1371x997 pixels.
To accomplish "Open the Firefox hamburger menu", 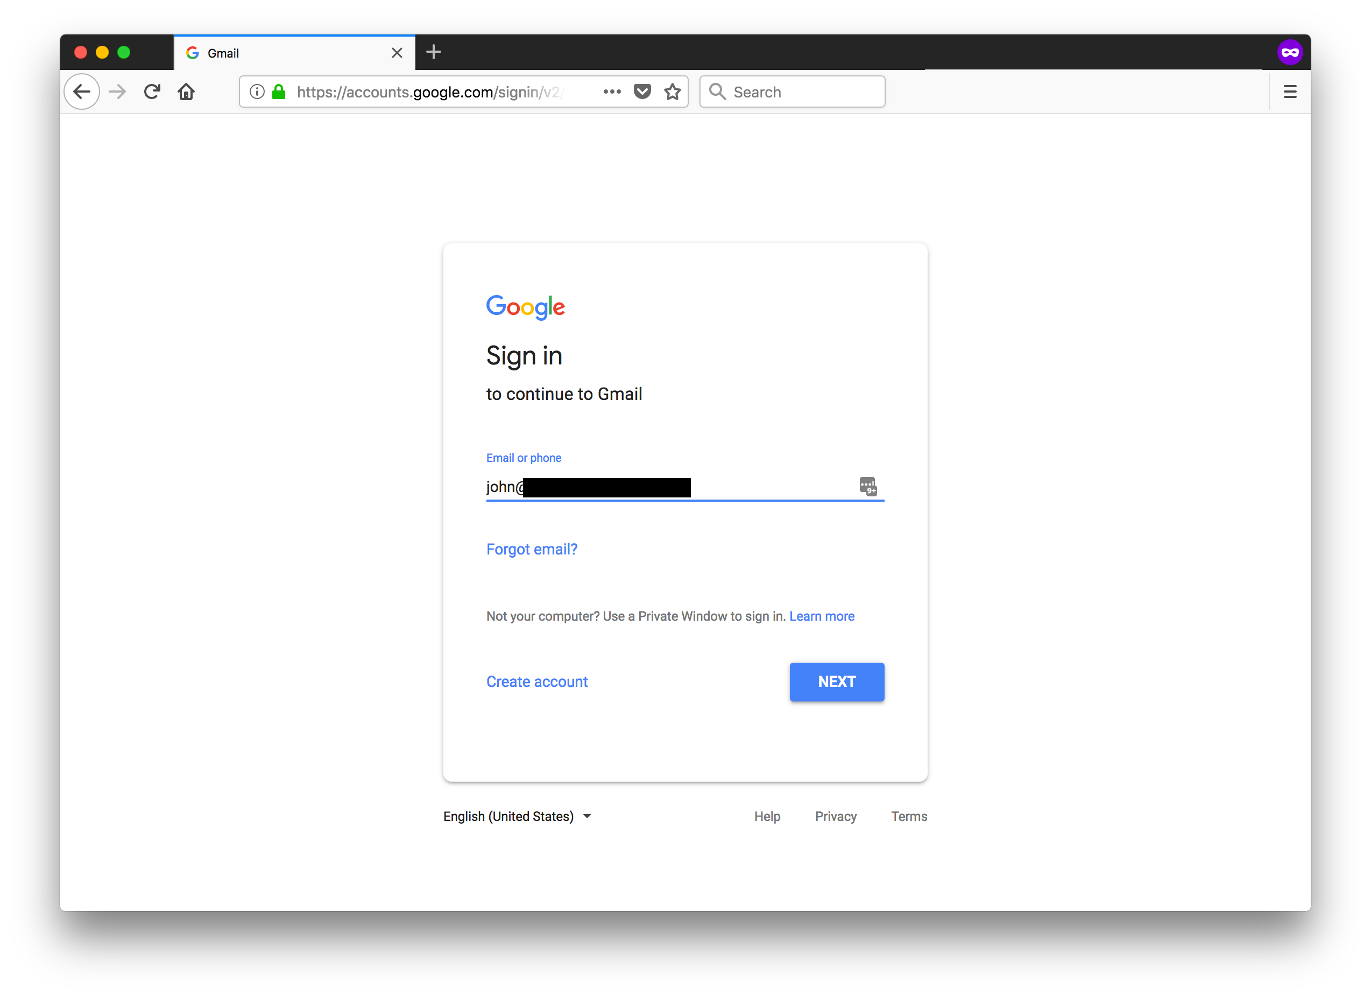I will coord(1289,92).
